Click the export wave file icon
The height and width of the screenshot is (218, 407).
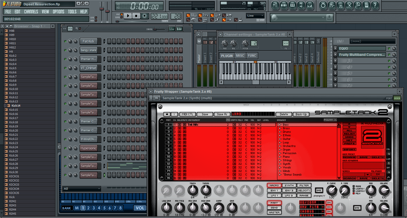[x=340, y=5]
